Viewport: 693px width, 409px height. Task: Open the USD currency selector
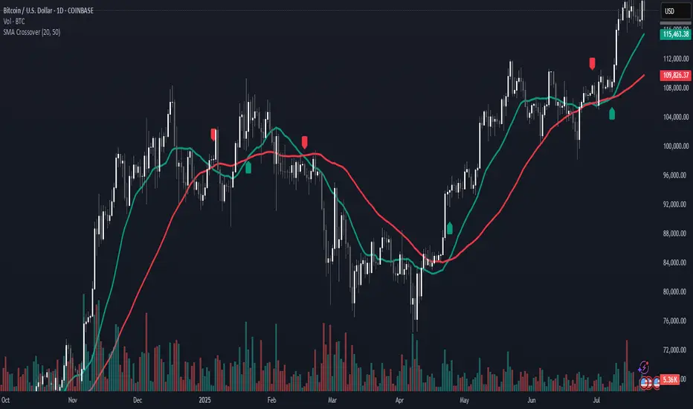pyautogui.click(x=675, y=11)
